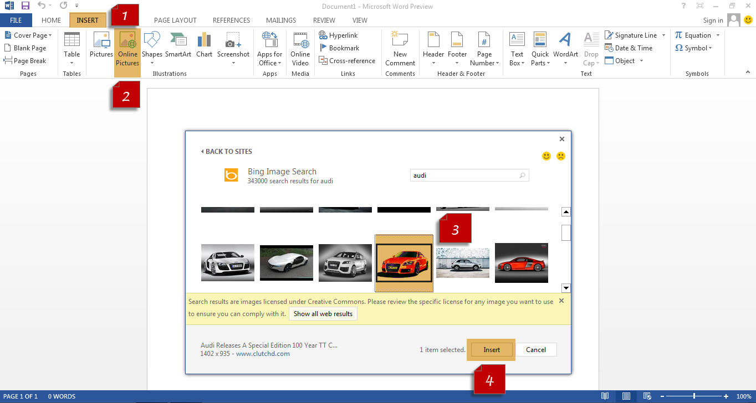Viewport: 756px width, 403px height.
Task: Undo the last action
Action: [x=42, y=6]
